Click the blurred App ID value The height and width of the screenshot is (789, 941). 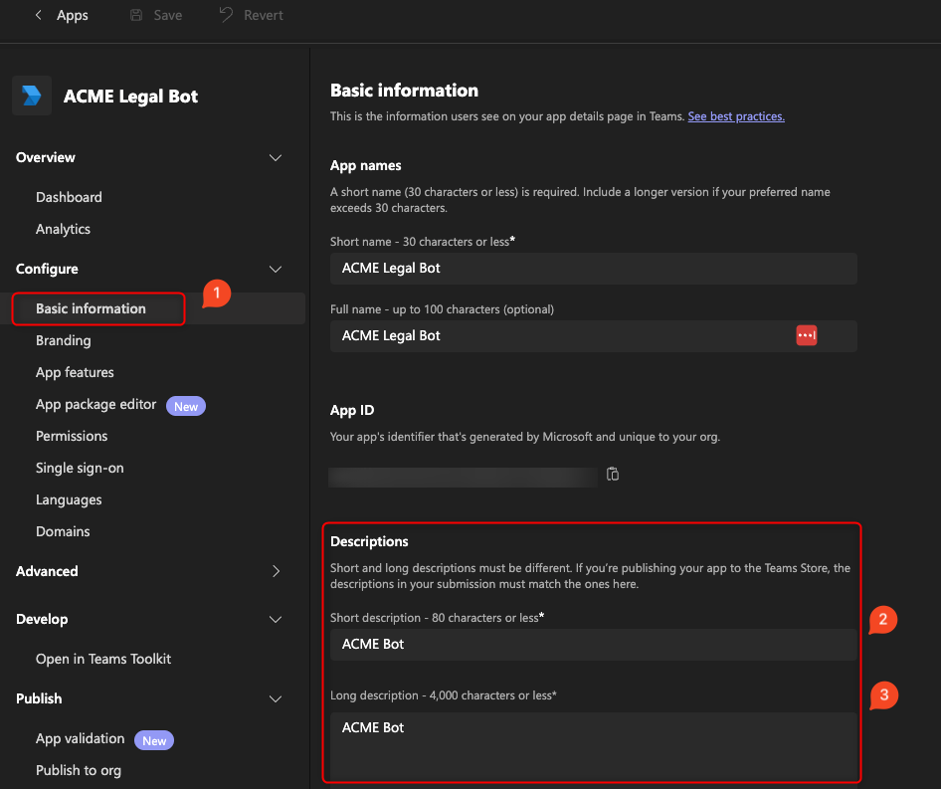[463, 477]
